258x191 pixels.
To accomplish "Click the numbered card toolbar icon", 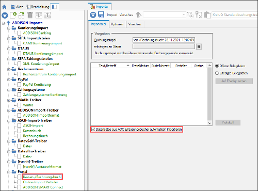I will [190, 15].
